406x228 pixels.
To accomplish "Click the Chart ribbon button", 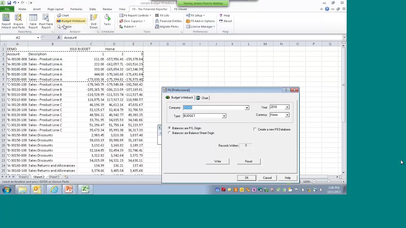I will click(63, 16).
